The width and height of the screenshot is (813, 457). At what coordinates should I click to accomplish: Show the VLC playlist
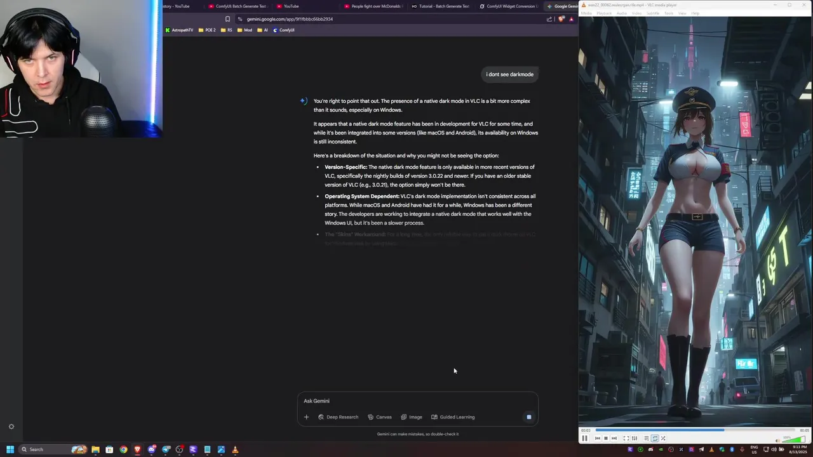click(647, 438)
